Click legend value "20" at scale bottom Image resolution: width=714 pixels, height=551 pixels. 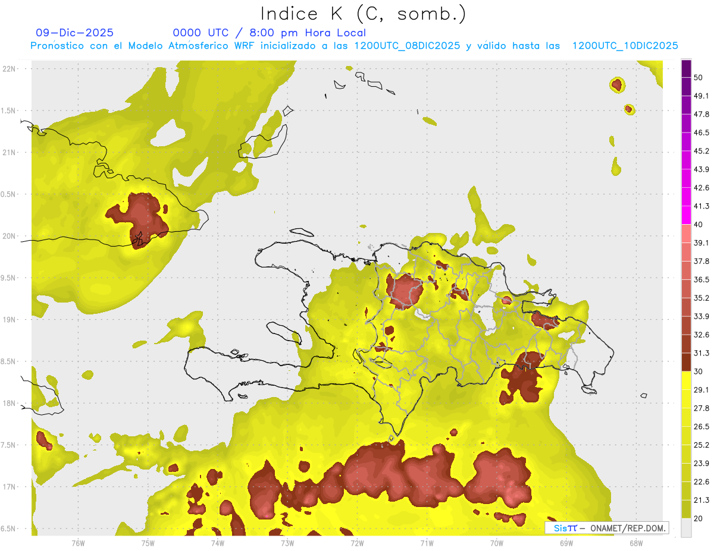tap(699, 518)
